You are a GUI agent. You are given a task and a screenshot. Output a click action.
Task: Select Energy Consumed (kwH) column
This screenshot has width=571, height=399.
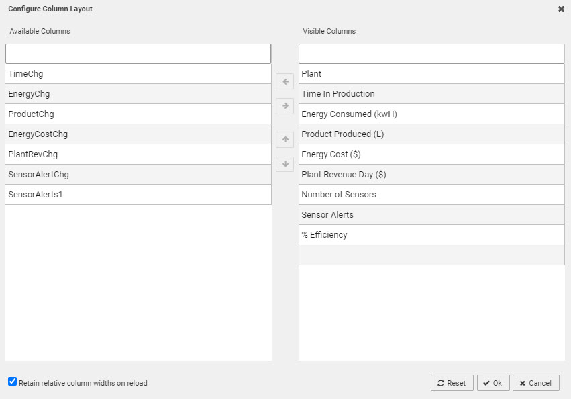[x=431, y=114]
